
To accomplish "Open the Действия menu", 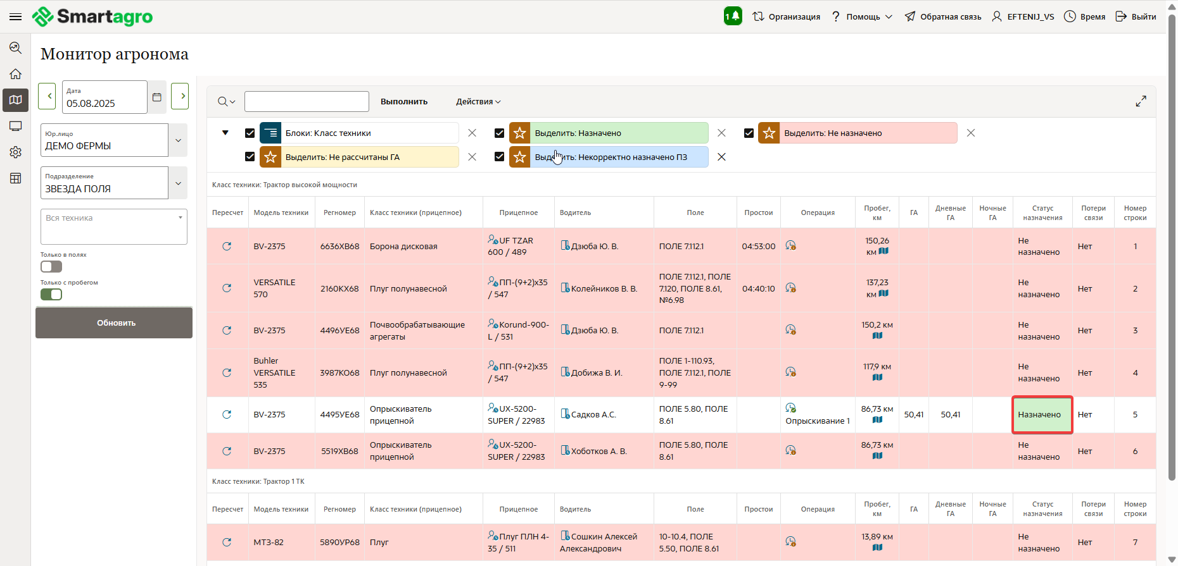I will pos(478,102).
